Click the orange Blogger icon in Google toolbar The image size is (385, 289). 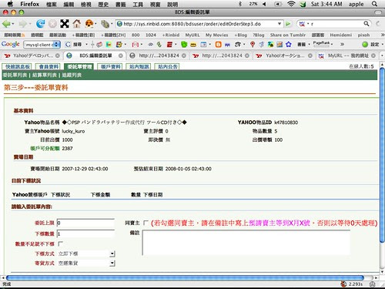click(x=218, y=45)
